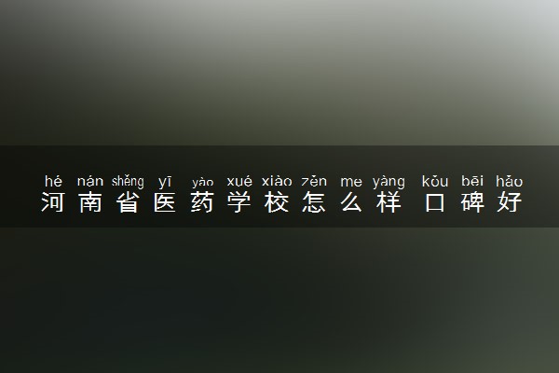Image resolution: width=559 pixels, height=373 pixels.
Task: Select the character 怎
Action: tap(314, 202)
